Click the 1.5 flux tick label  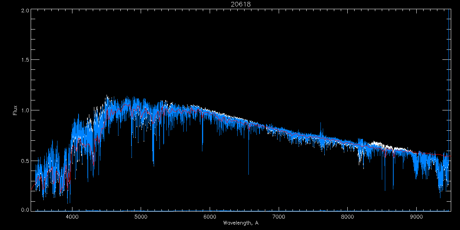click(x=25, y=60)
